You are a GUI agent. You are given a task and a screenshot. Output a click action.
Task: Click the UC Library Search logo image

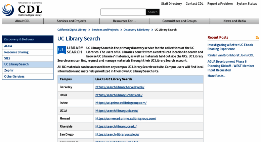coord(70,50)
